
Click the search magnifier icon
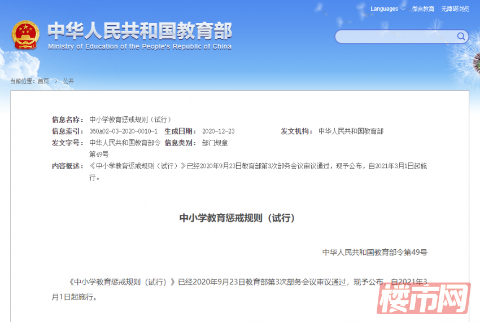click(x=461, y=37)
